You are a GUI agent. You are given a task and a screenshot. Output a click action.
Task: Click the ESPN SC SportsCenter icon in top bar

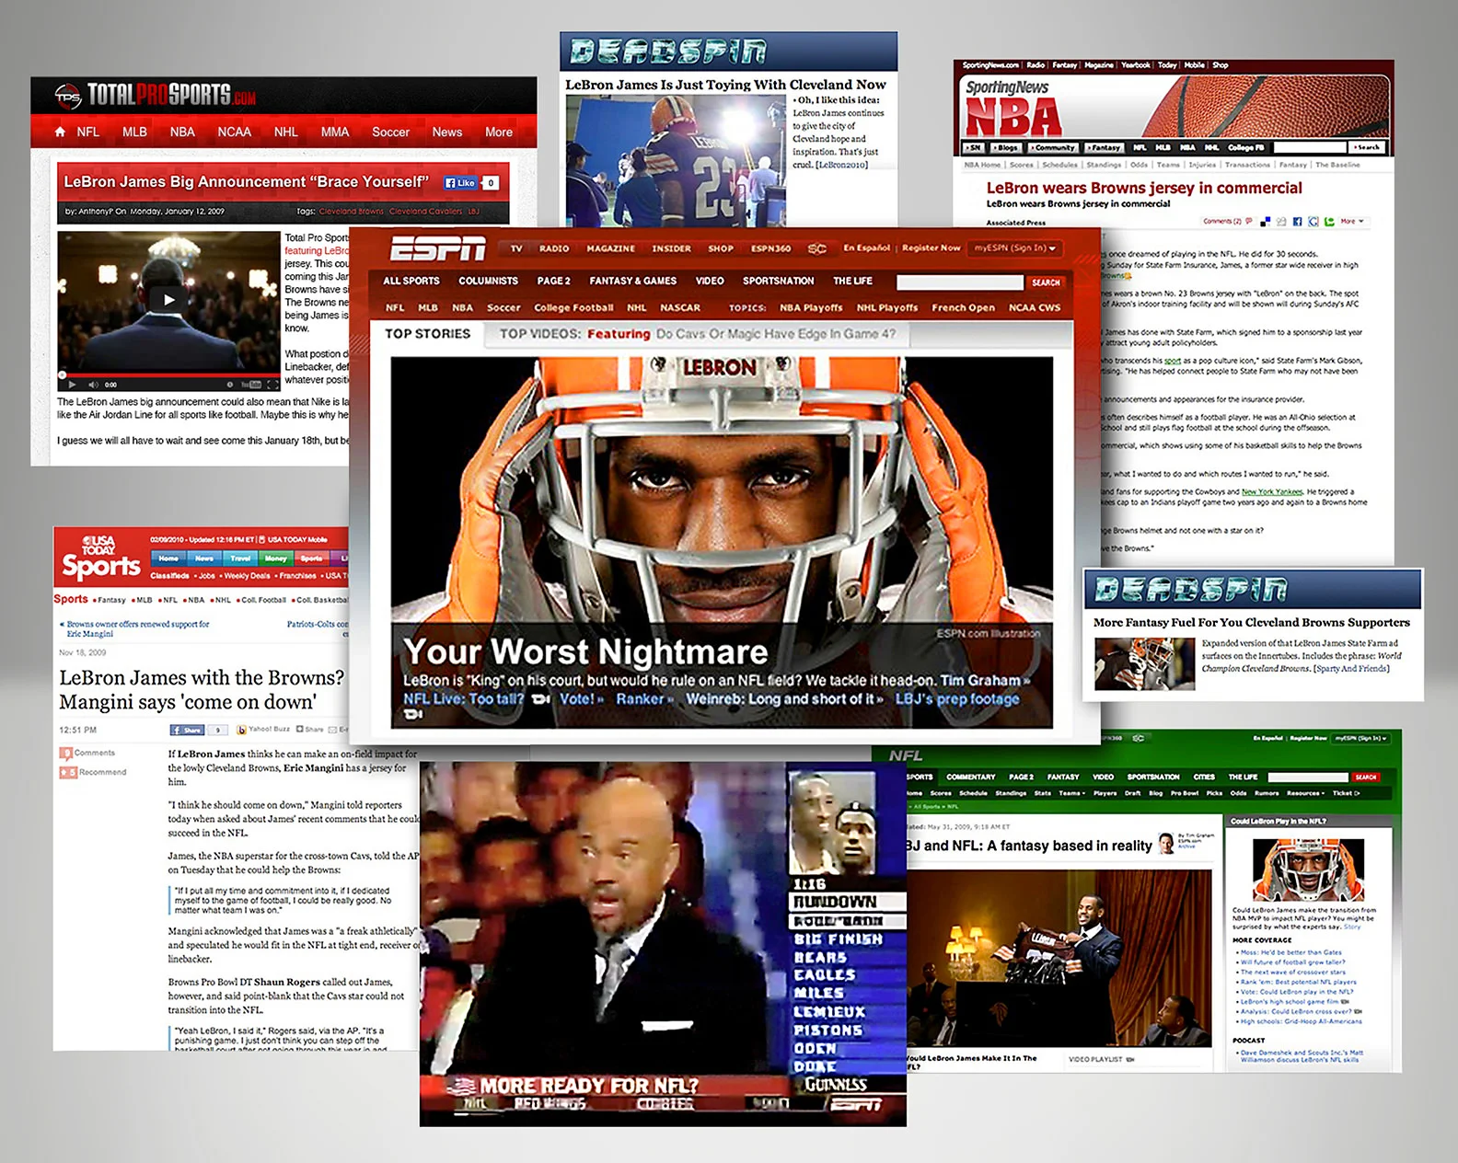pos(817,248)
